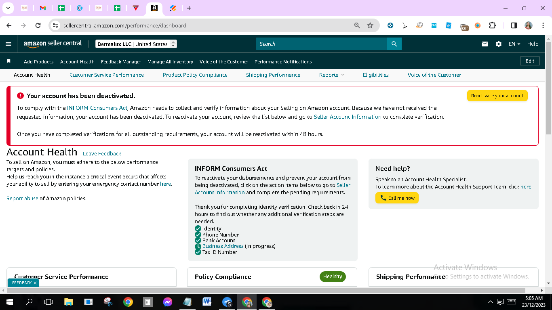Click the Reactivate your account button
Viewport: 552px width, 310px height.
[x=497, y=96]
